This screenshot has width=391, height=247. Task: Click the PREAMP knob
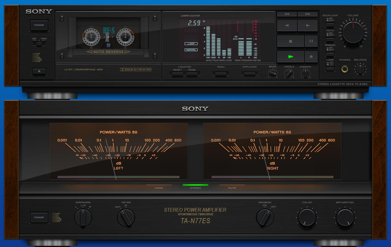point(305,73)
